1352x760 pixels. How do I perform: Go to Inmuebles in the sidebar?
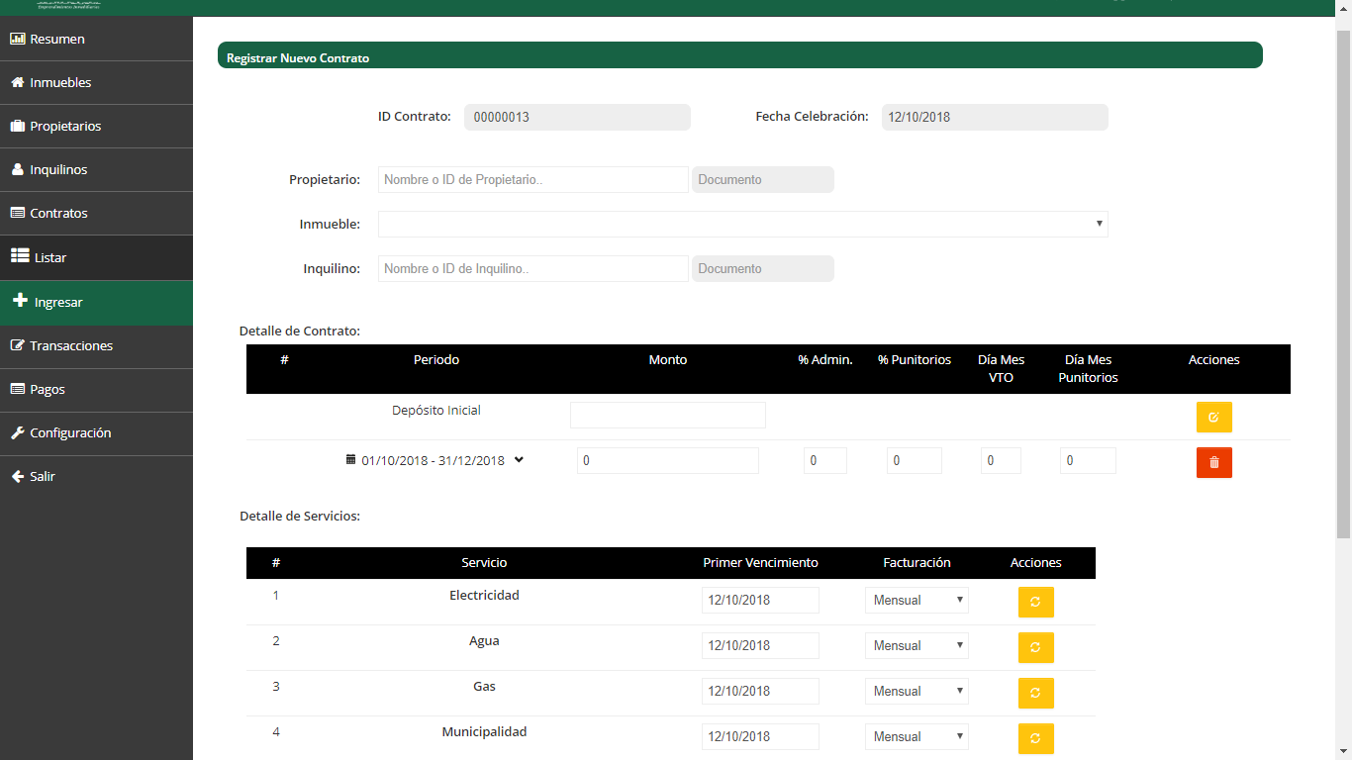[60, 83]
